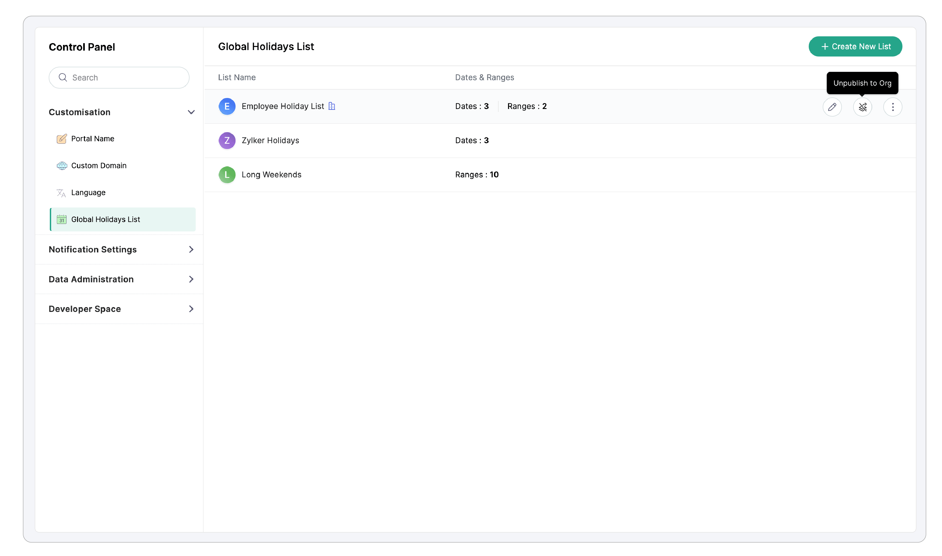This screenshot has width=942, height=556.
Task: Collapse the Customisation section
Action: pyautogui.click(x=191, y=112)
